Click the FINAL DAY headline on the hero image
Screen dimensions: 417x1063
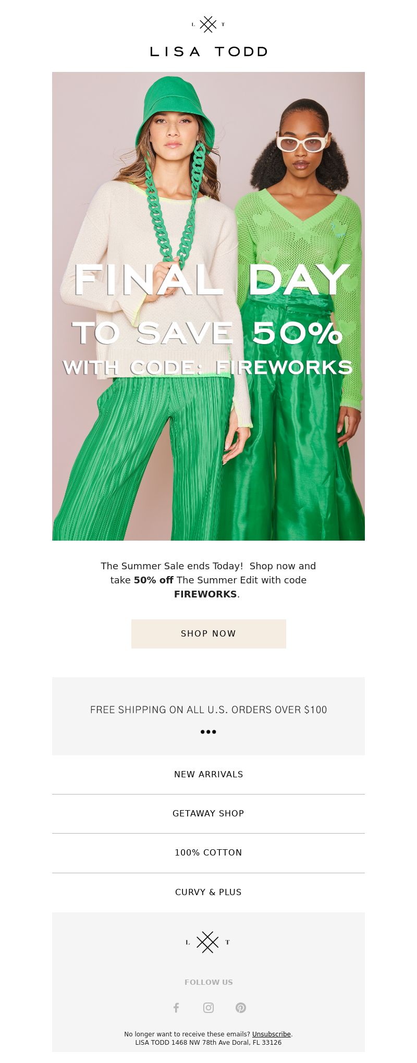[x=212, y=280]
